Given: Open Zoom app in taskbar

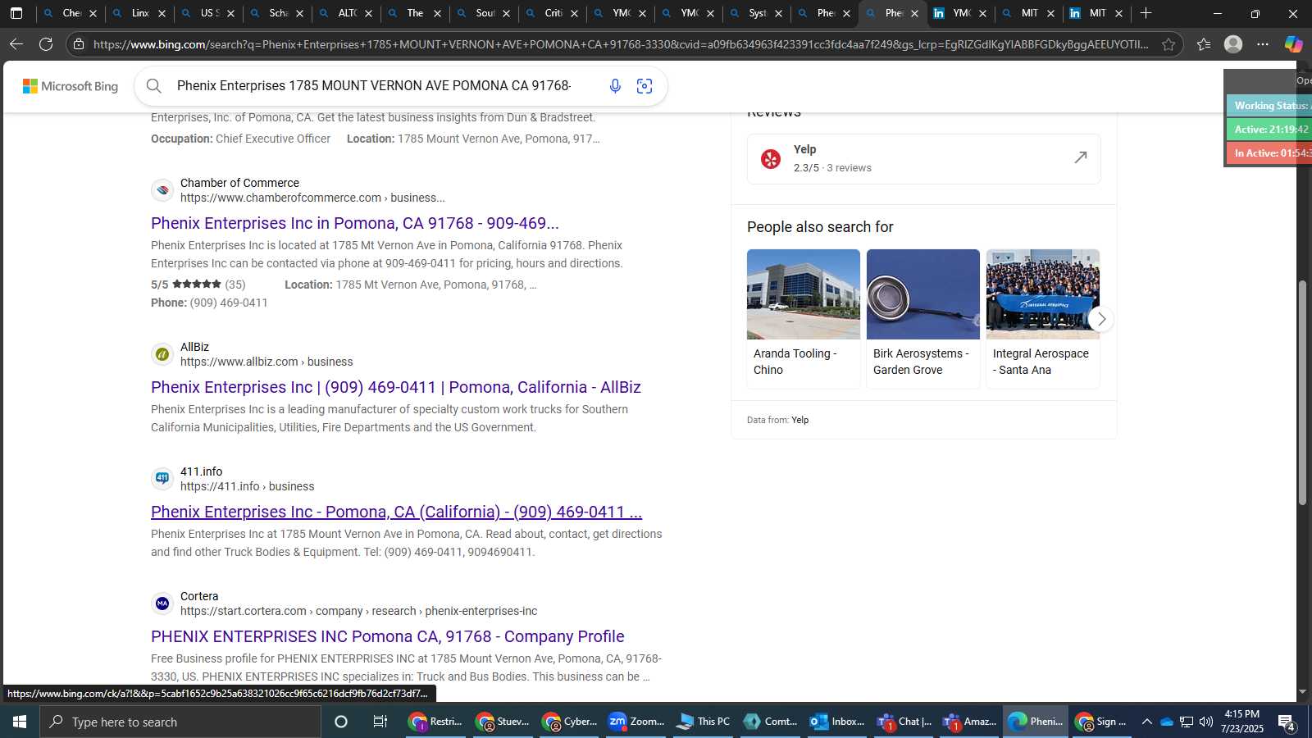Looking at the screenshot, I should click(635, 722).
